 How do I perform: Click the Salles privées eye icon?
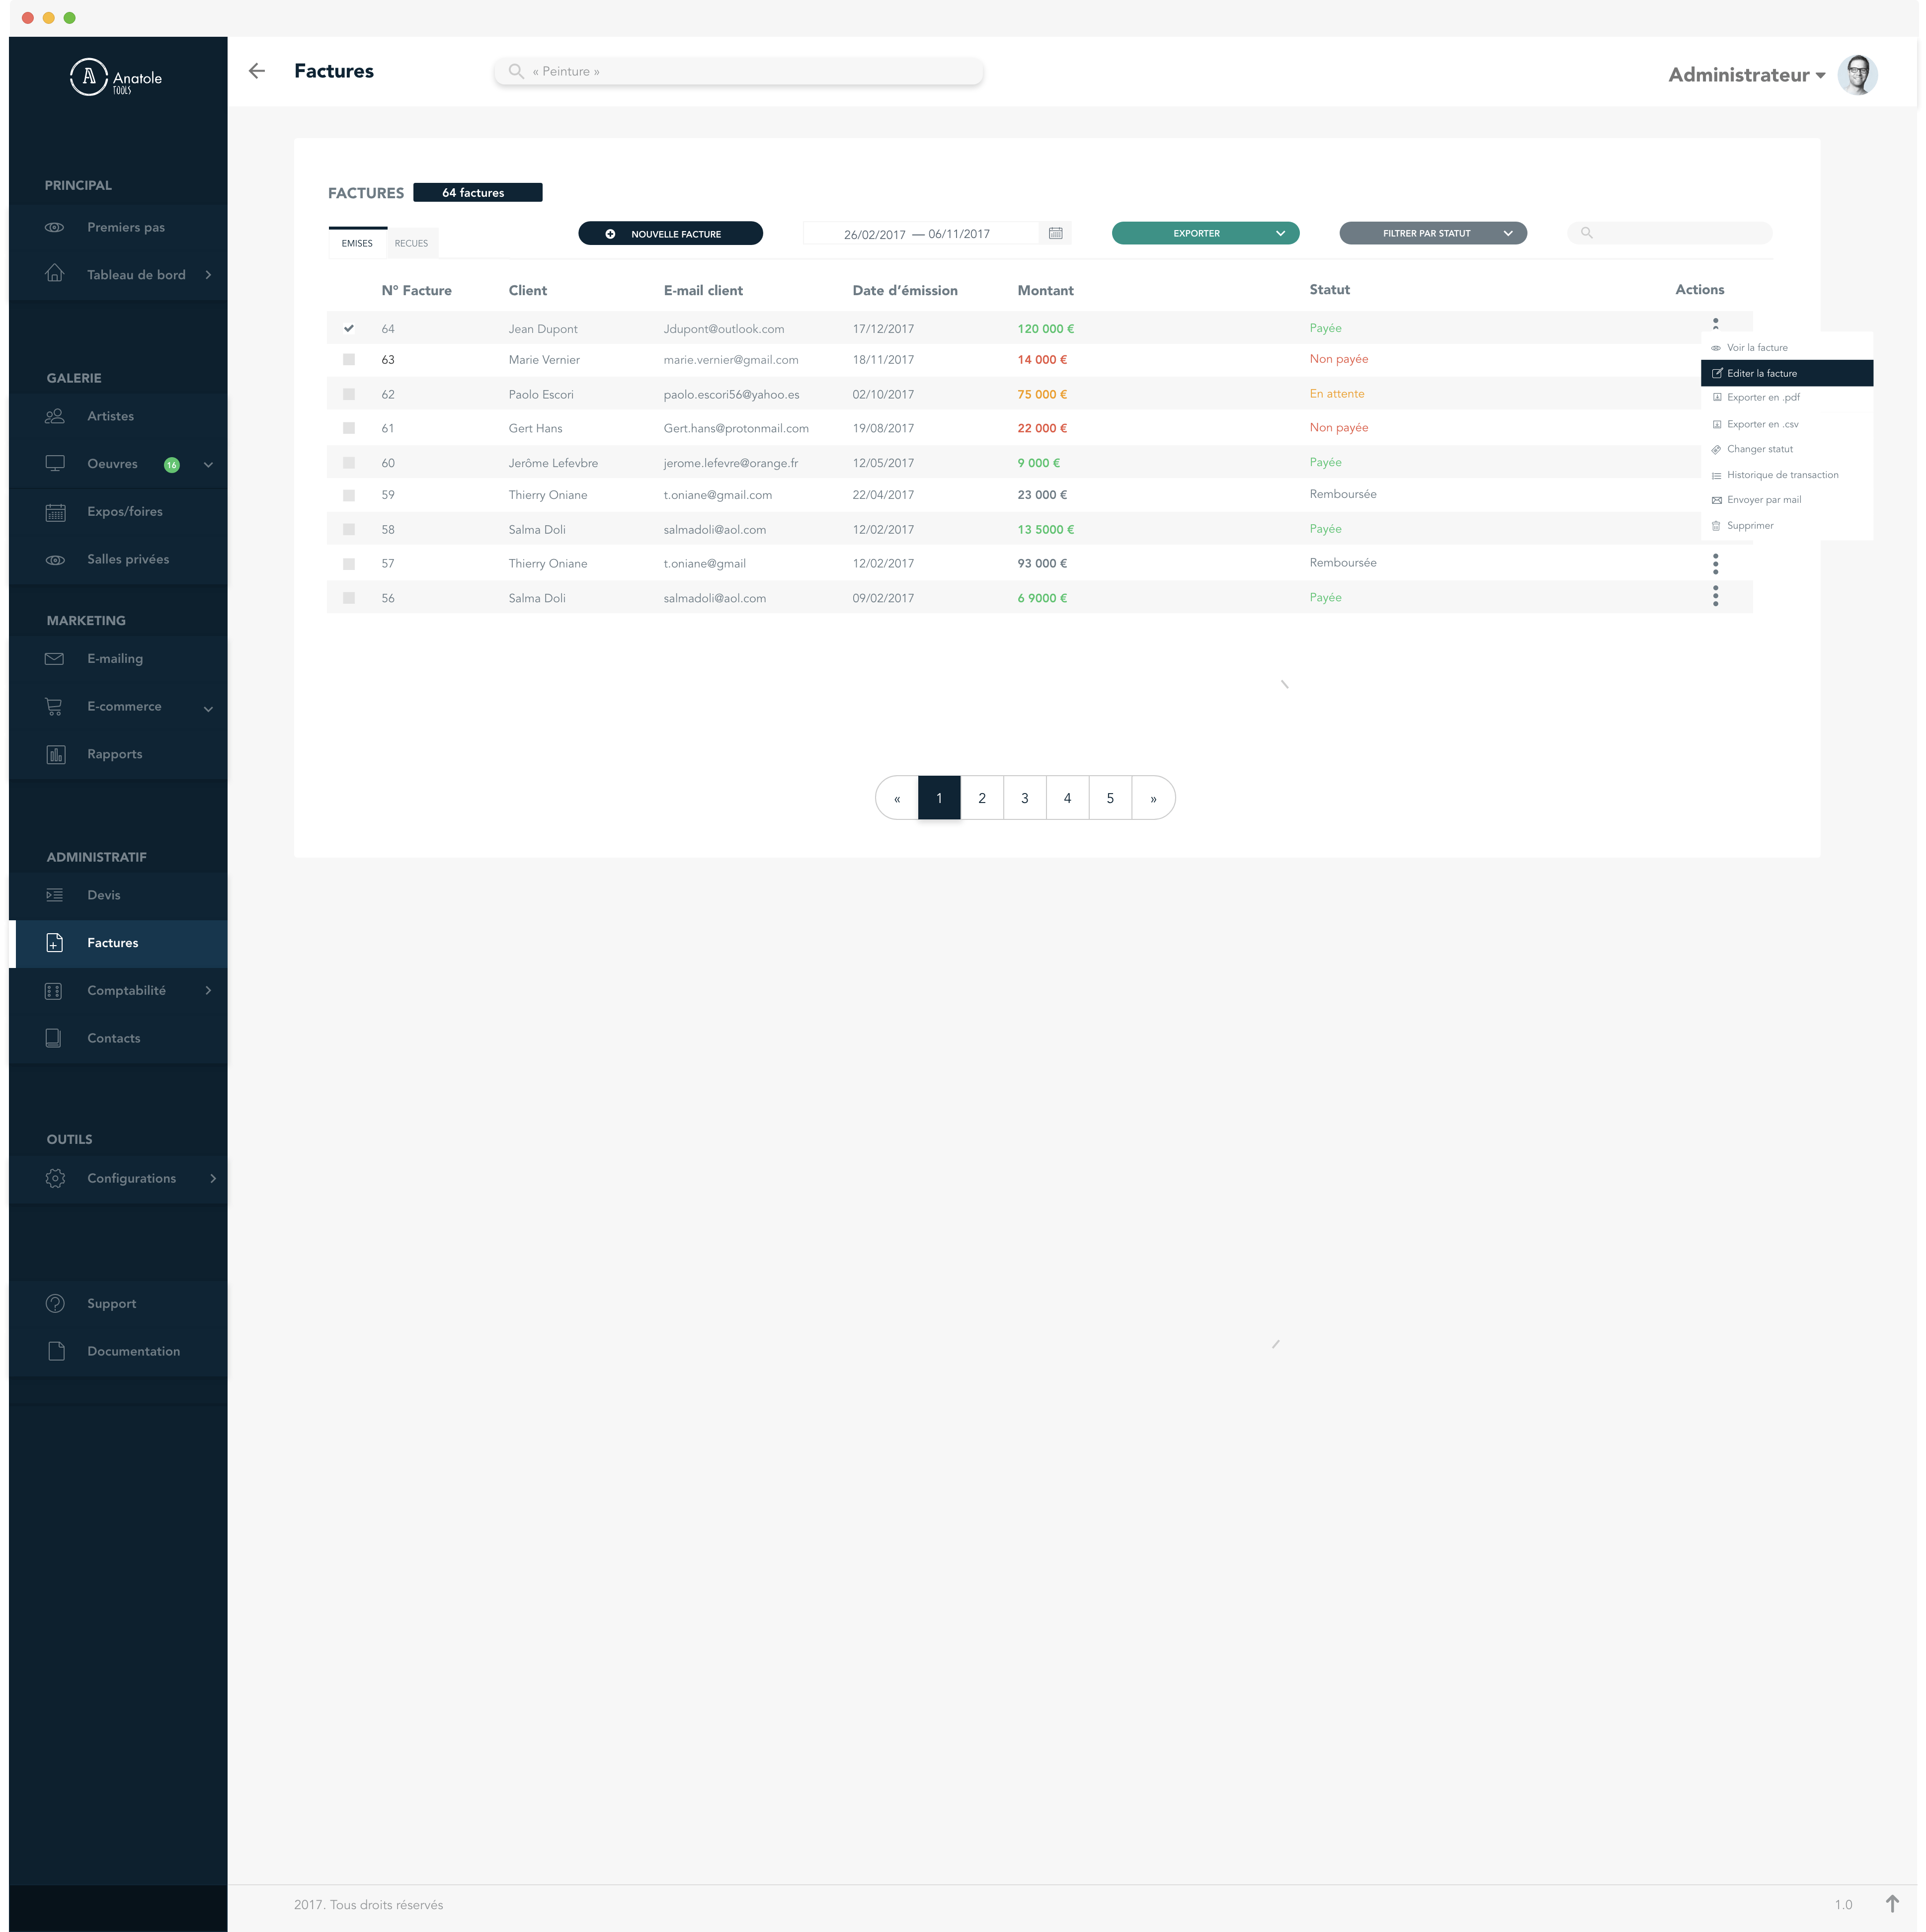tap(55, 560)
